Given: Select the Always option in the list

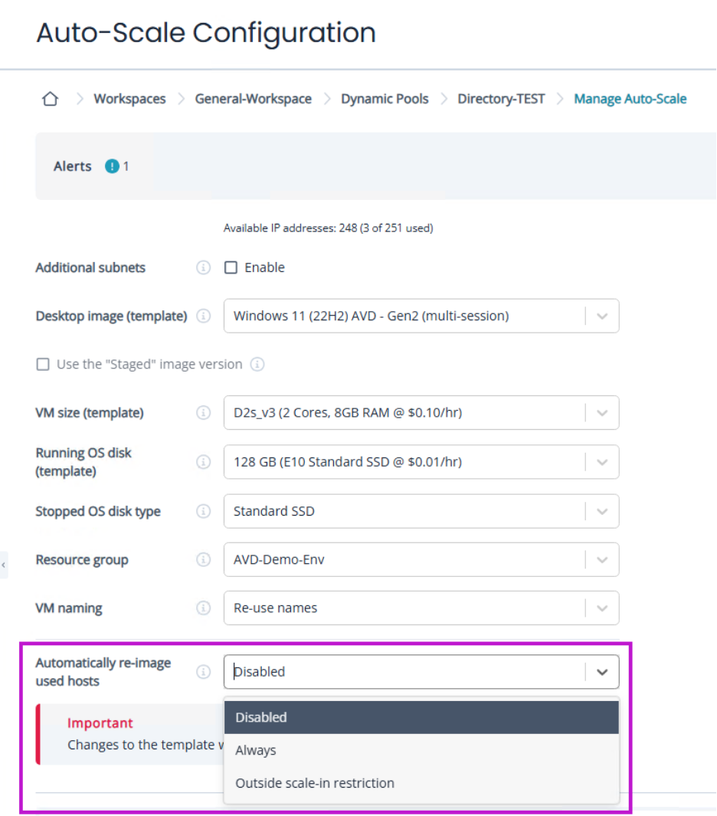Looking at the screenshot, I should pyautogui.click(x=256, y=750).
